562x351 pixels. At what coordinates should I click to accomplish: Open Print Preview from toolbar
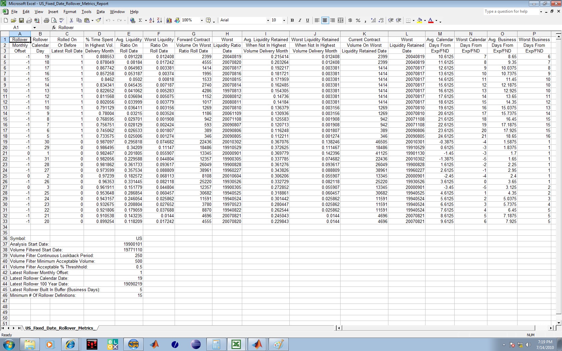click(x=54, y=20)
